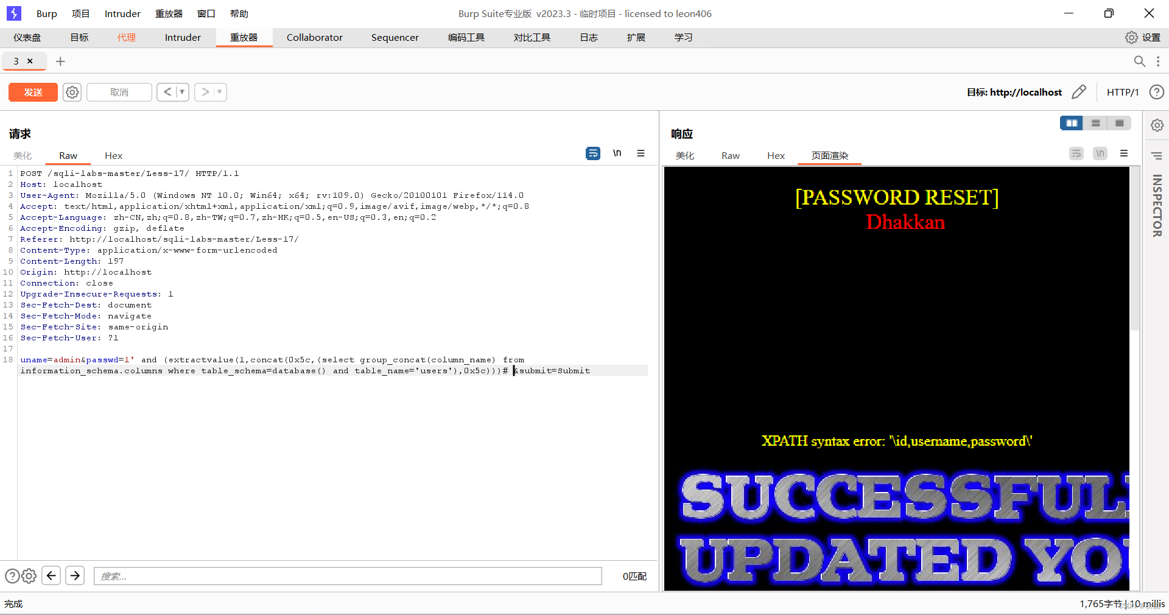Switch to combined tabbed layout view

pos(1119,123)
